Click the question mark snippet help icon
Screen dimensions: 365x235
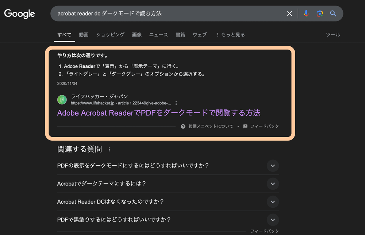(x=183, y=126)
